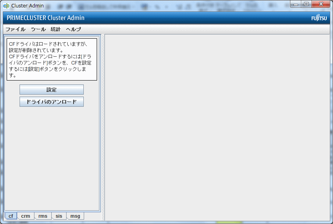Click the Cluster Admin title bar icon

pyautogui.click(x=6, y=6)
